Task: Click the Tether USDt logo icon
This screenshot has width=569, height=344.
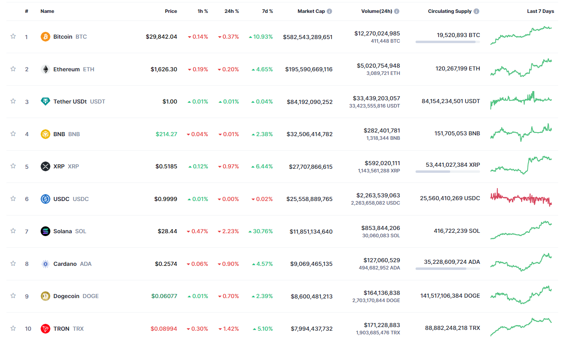Action: 46,102
